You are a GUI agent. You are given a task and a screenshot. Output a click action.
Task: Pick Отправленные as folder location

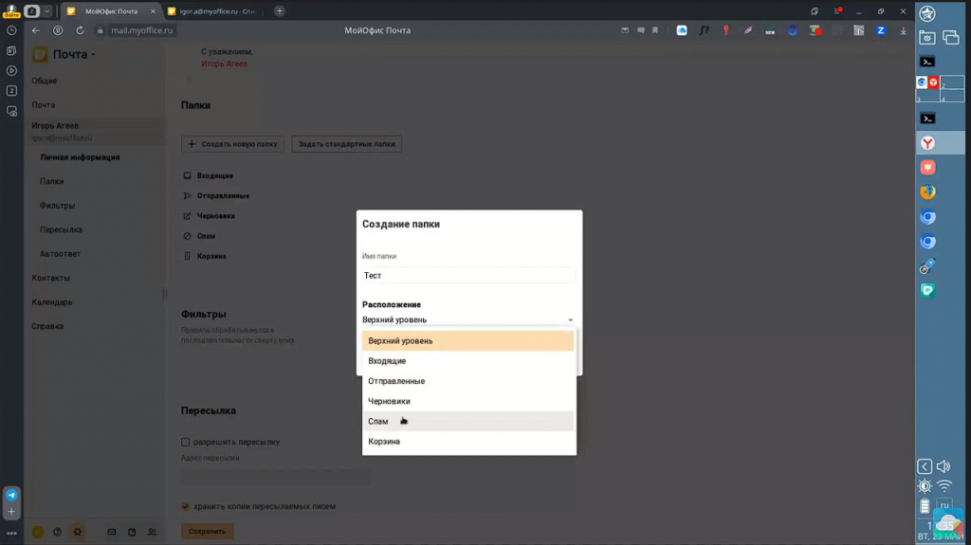[467, 381]
